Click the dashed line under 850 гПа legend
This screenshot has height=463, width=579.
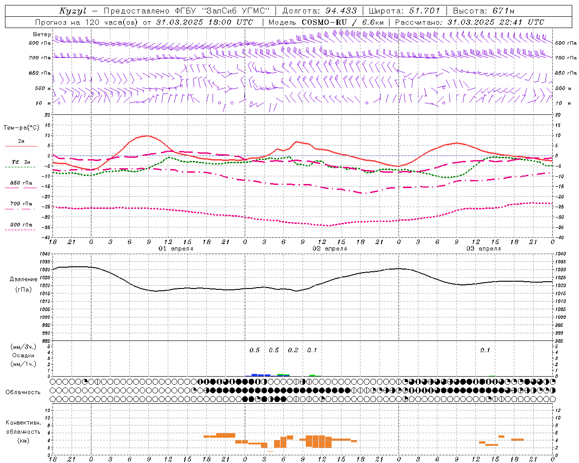click(20, 188)
